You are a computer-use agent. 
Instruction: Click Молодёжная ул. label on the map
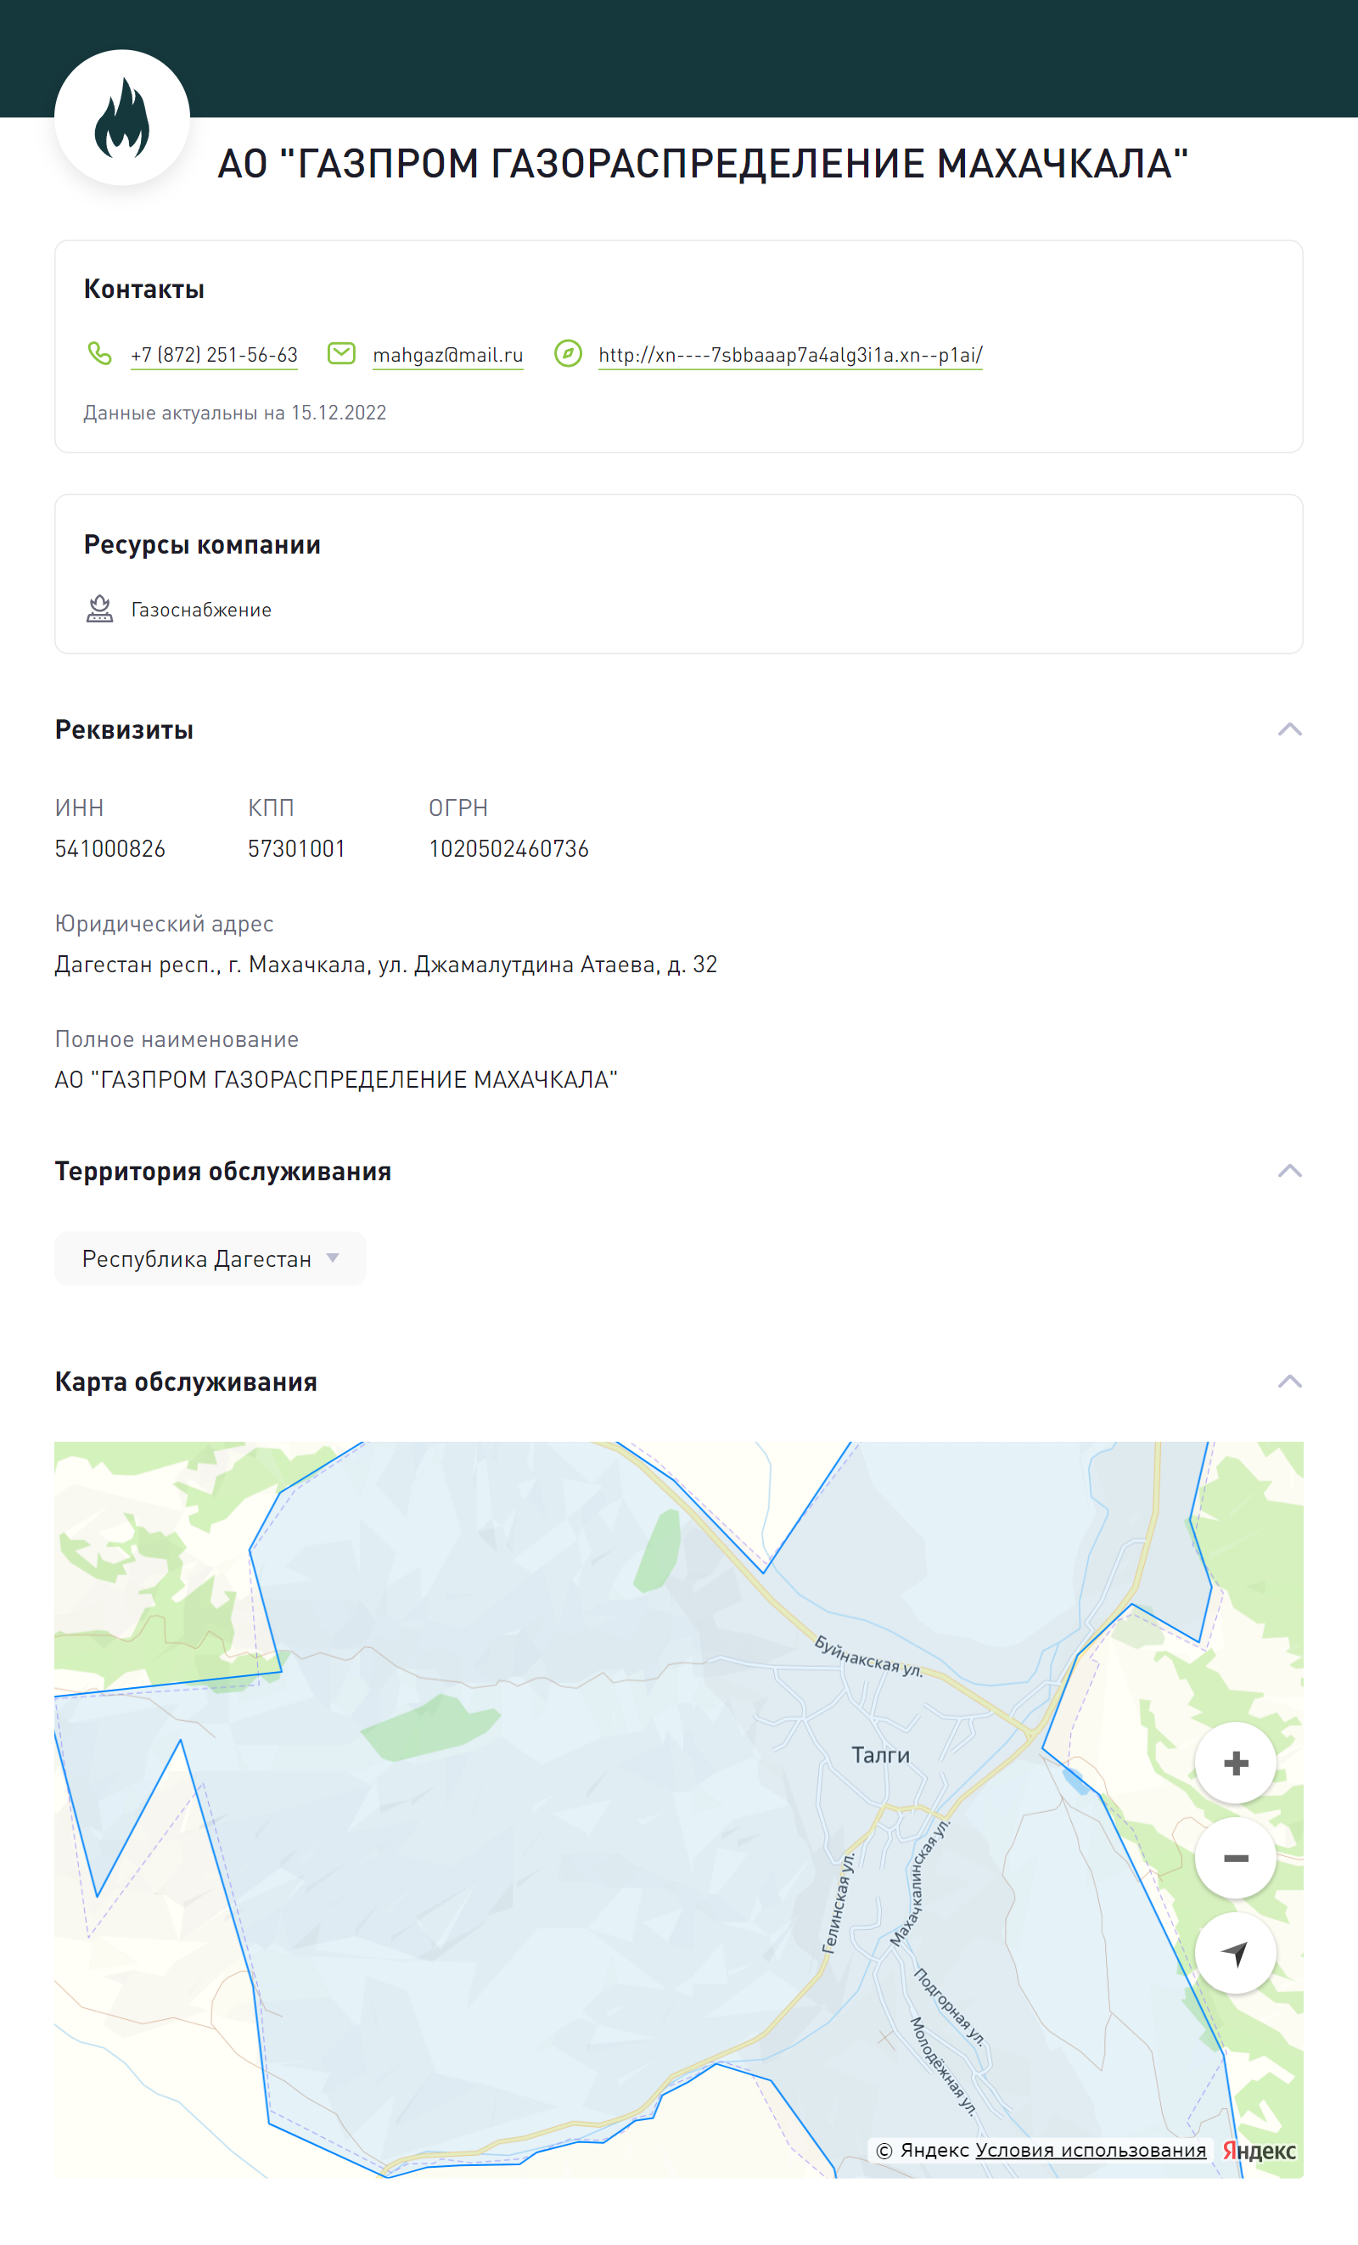coord(943,2067)
